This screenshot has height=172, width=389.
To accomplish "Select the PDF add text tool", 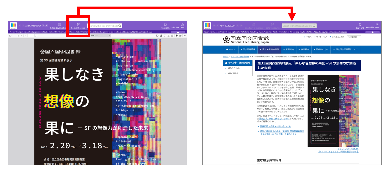I will [x=165, y=36].
